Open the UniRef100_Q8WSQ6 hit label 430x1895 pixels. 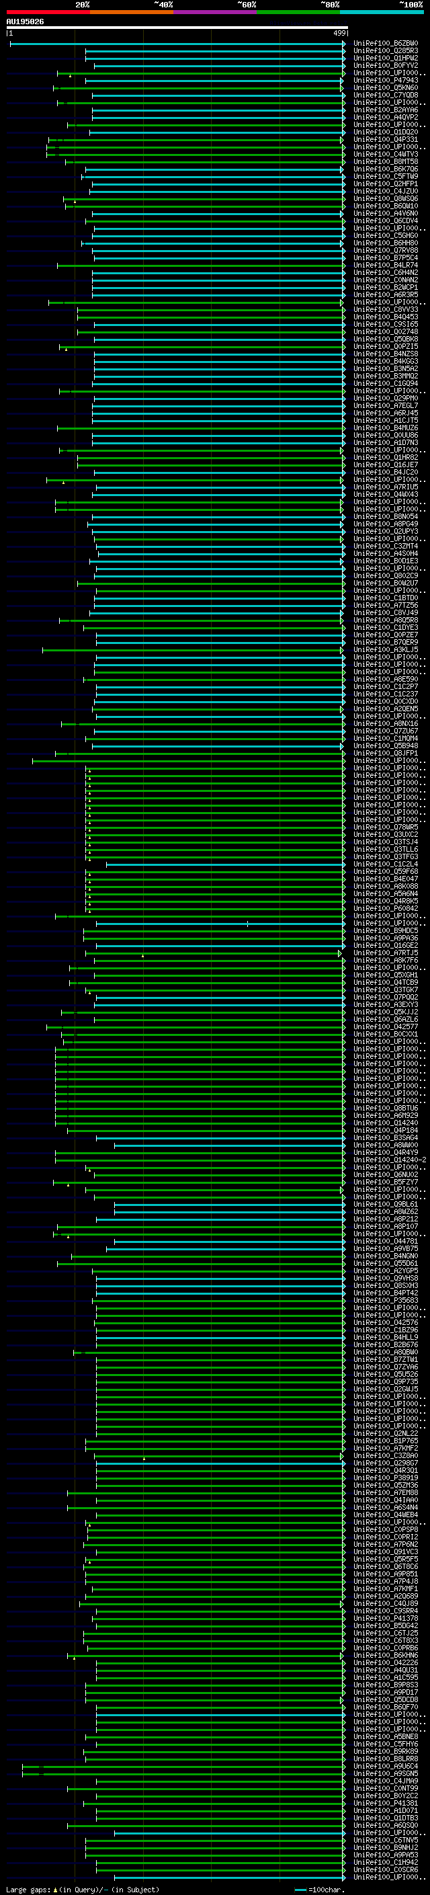click(x=386, y=200)
